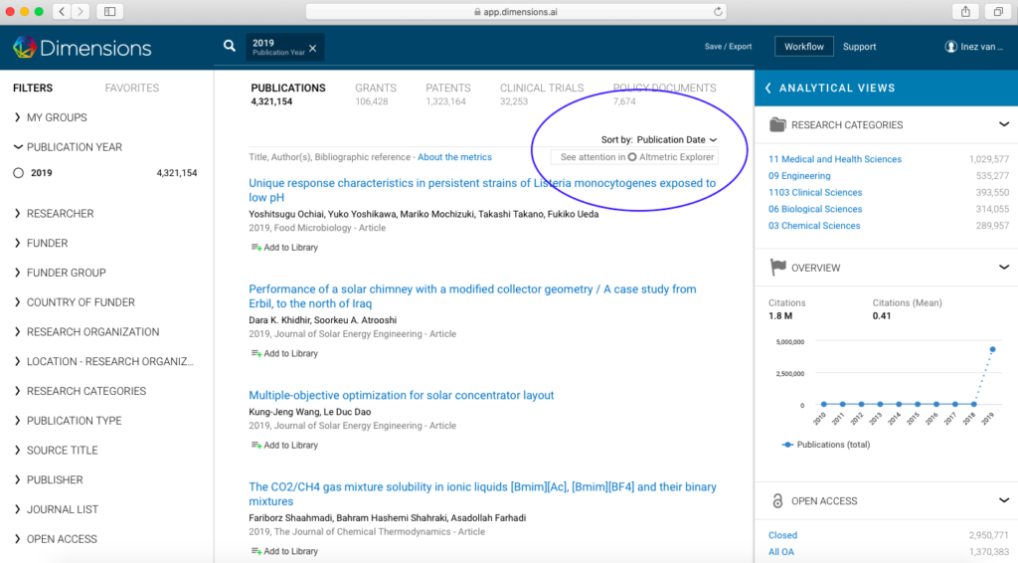Click the Workflow button
Viewport: 1018px width, 563px height.
pyautogui.click(x=803, y=47)
